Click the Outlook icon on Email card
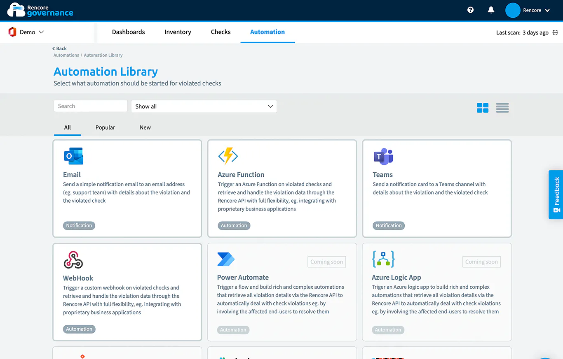Screen dimensions: 563x359 pos(73,156)
